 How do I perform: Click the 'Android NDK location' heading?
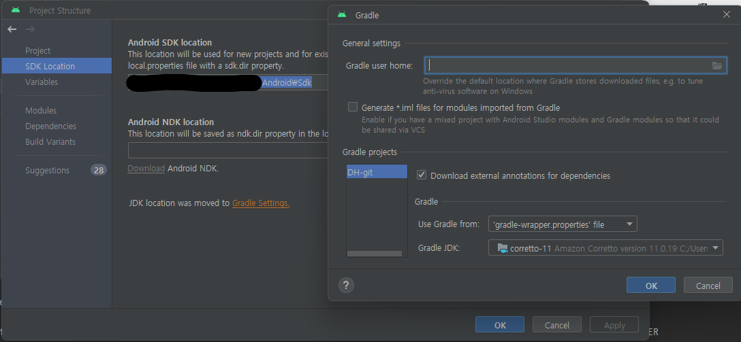170,122
